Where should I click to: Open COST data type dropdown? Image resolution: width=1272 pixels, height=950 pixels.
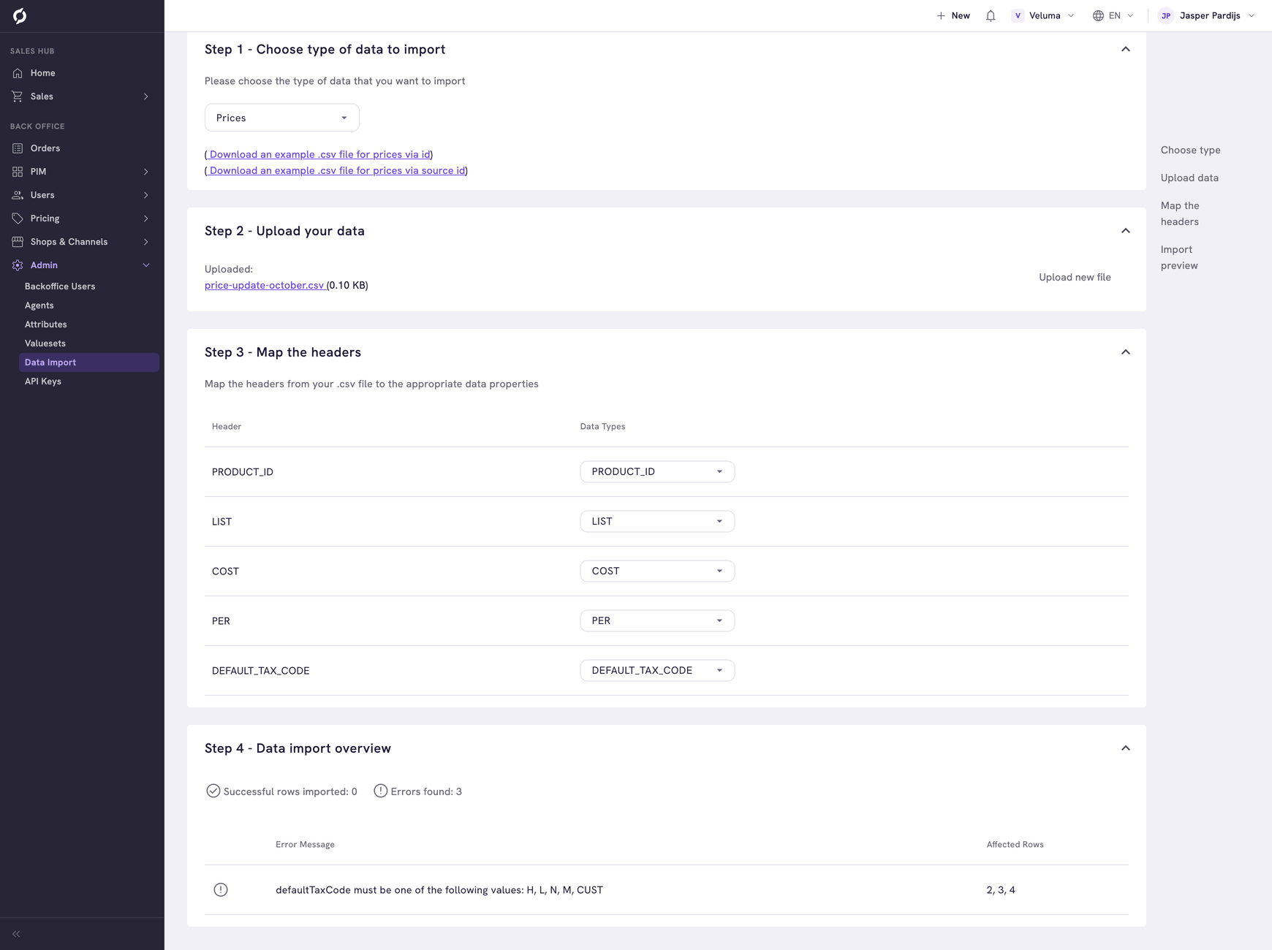(657, 571)
